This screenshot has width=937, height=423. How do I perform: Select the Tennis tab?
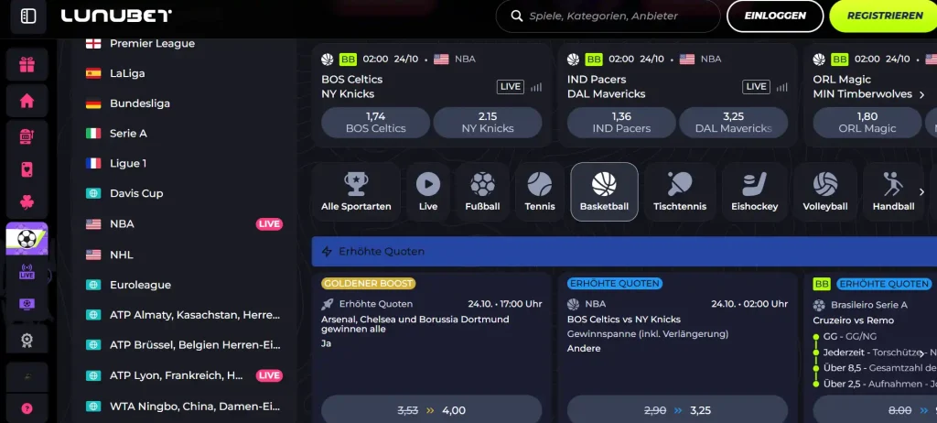click(x=540, y=191)
